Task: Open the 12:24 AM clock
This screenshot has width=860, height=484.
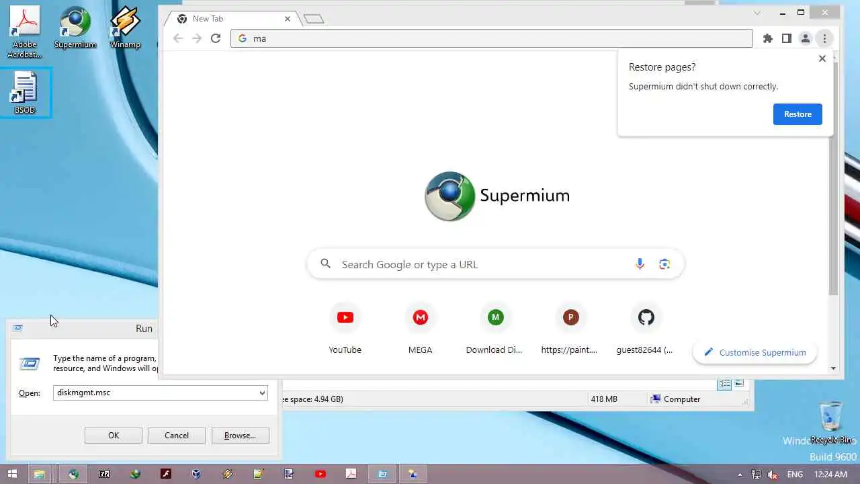Action: (x=831, y=475)
